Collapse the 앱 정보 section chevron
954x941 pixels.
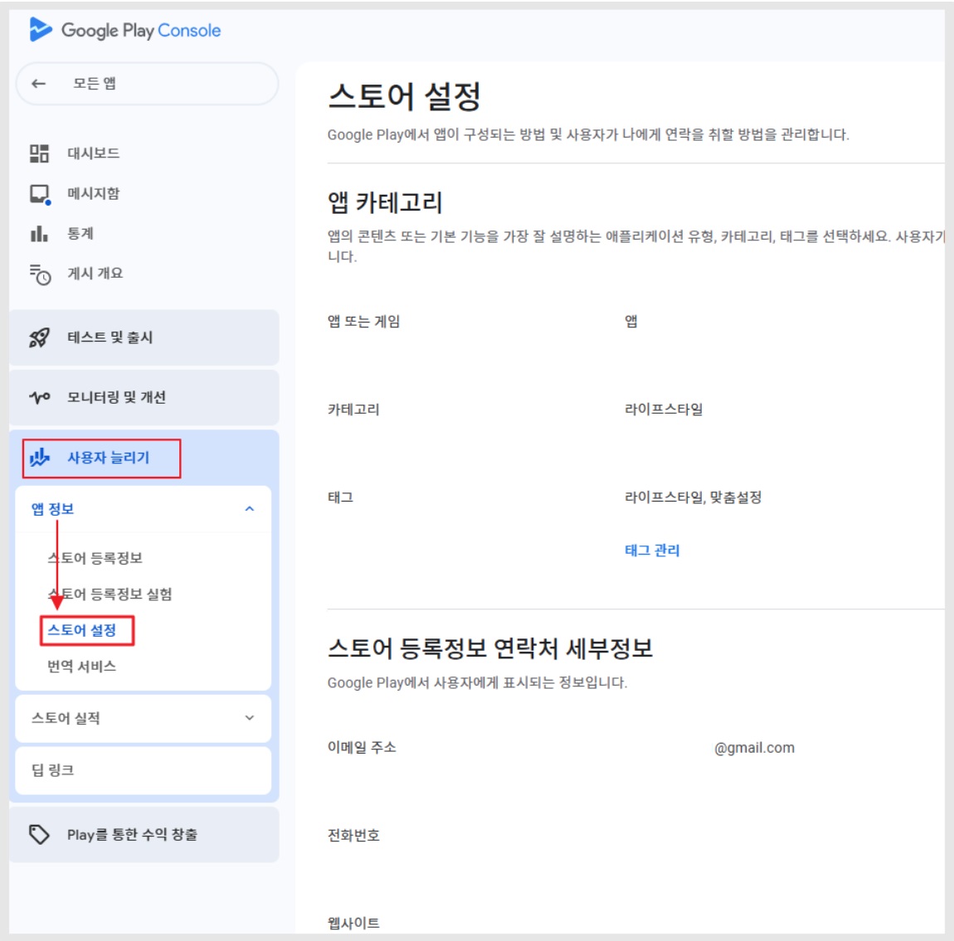pos(250,509)
